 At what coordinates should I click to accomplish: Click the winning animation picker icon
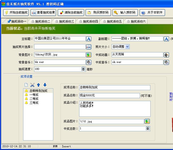167,55
